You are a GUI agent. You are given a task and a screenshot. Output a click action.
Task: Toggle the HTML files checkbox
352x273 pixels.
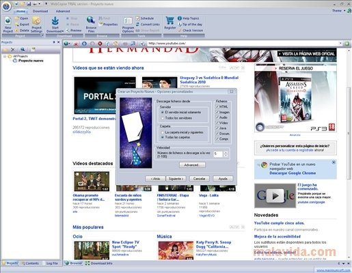pyautogui.click(x=217, y=106)
